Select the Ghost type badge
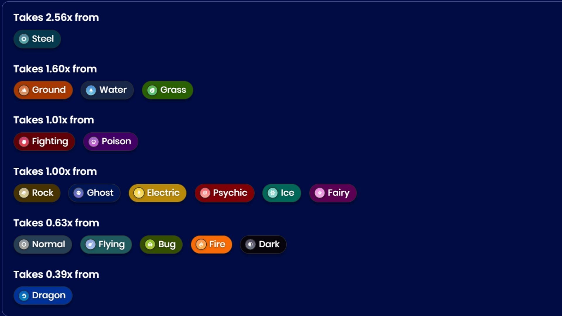This screenshot has height=316, width=562. click(94, 193)
